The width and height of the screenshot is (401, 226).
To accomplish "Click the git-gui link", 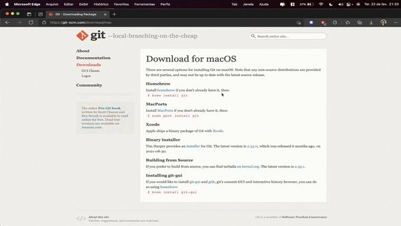I will click(195, 181).
